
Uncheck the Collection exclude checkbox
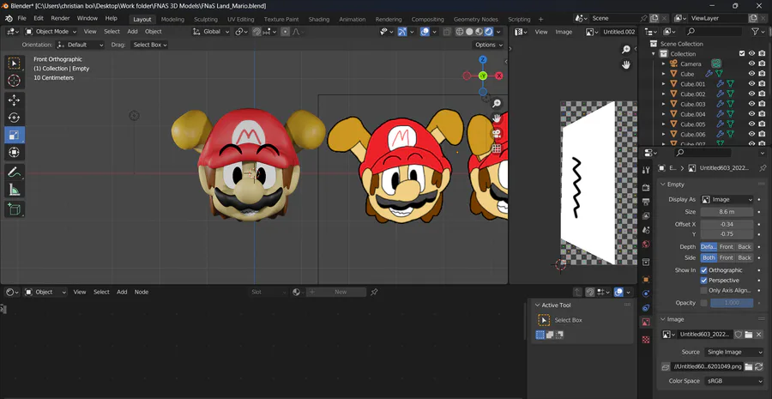click(742, 54)
